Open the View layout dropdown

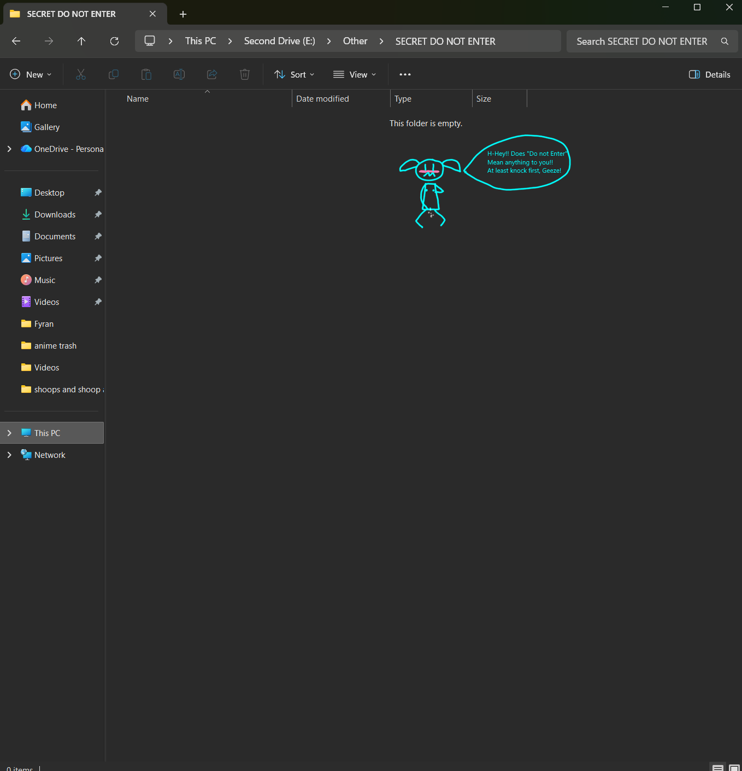(x=355, y=74)
